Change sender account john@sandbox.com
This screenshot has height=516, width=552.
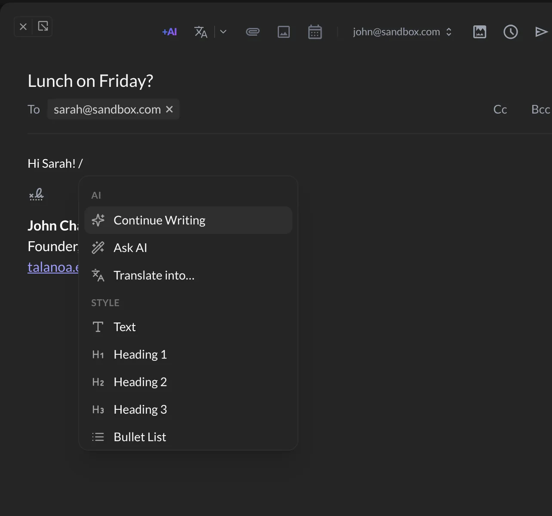tap(402, 32)
